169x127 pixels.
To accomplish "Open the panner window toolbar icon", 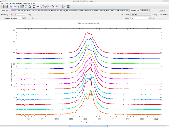I will pyautogui.click(x=23, y=7).
